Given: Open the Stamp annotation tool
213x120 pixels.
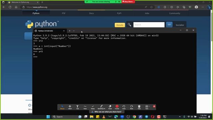Looking at the screenshot, I should (x=93, y=107).
